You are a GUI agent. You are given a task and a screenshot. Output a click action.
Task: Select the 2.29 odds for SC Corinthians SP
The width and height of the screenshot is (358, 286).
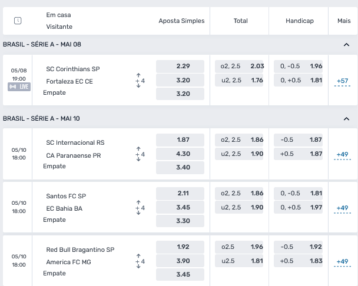tap(180, 66)
